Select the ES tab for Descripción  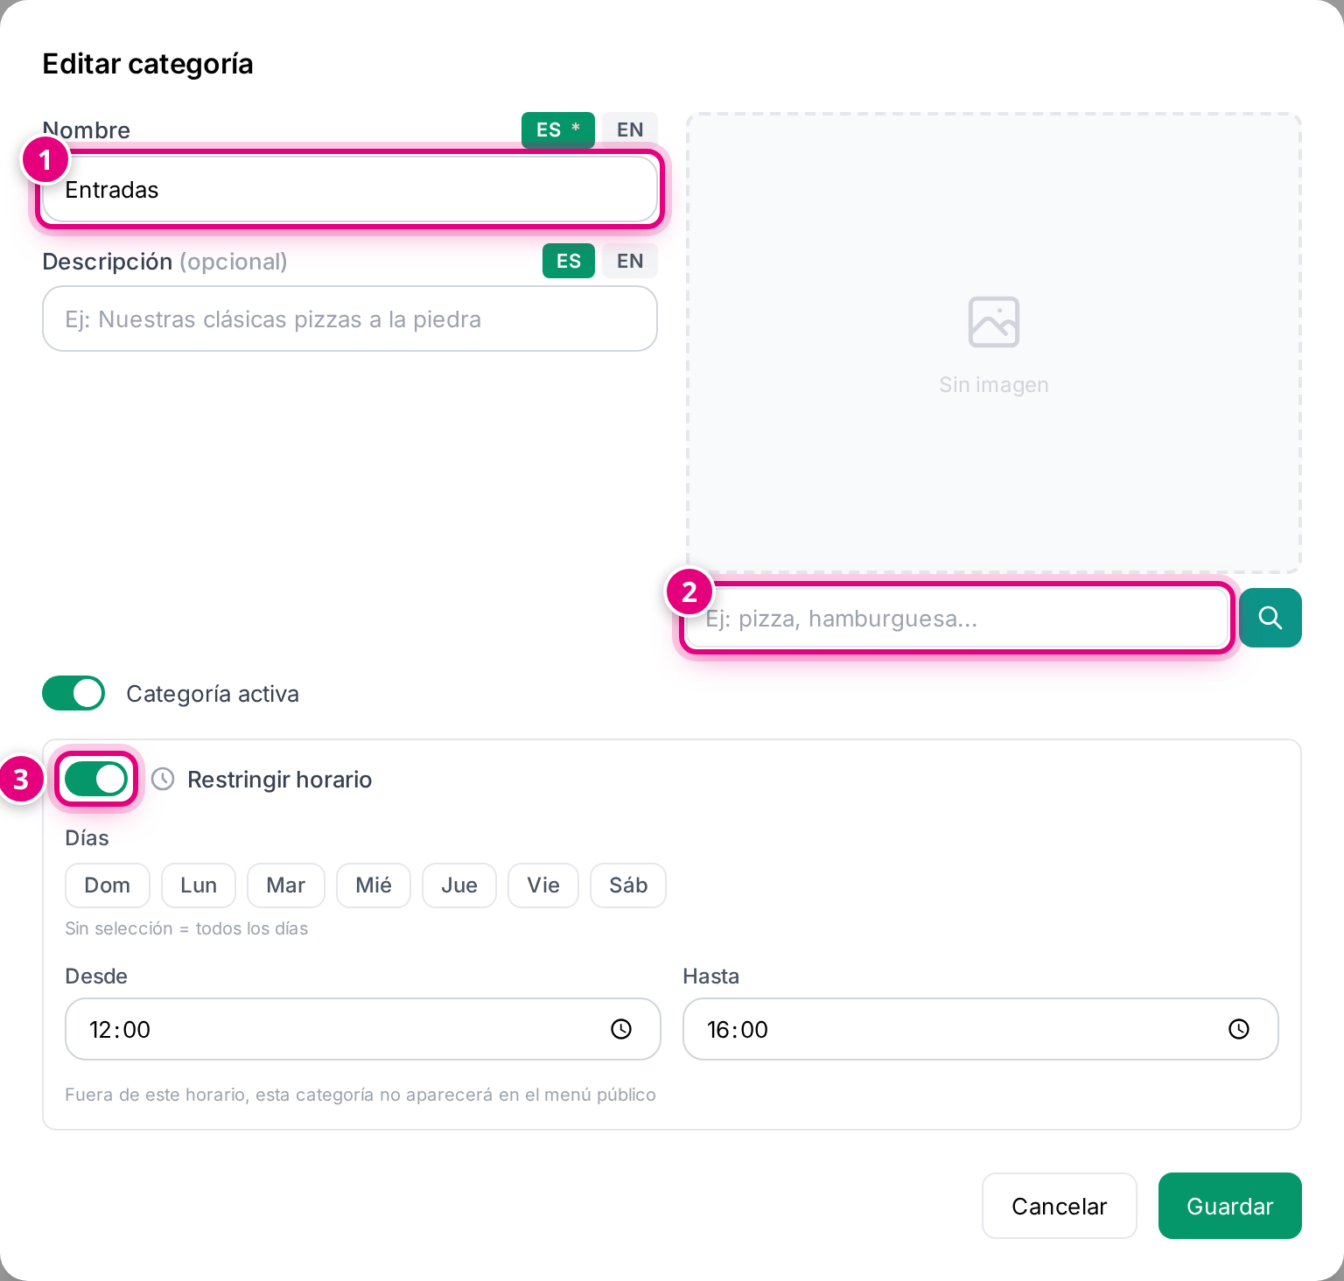[x=569, y=261]
